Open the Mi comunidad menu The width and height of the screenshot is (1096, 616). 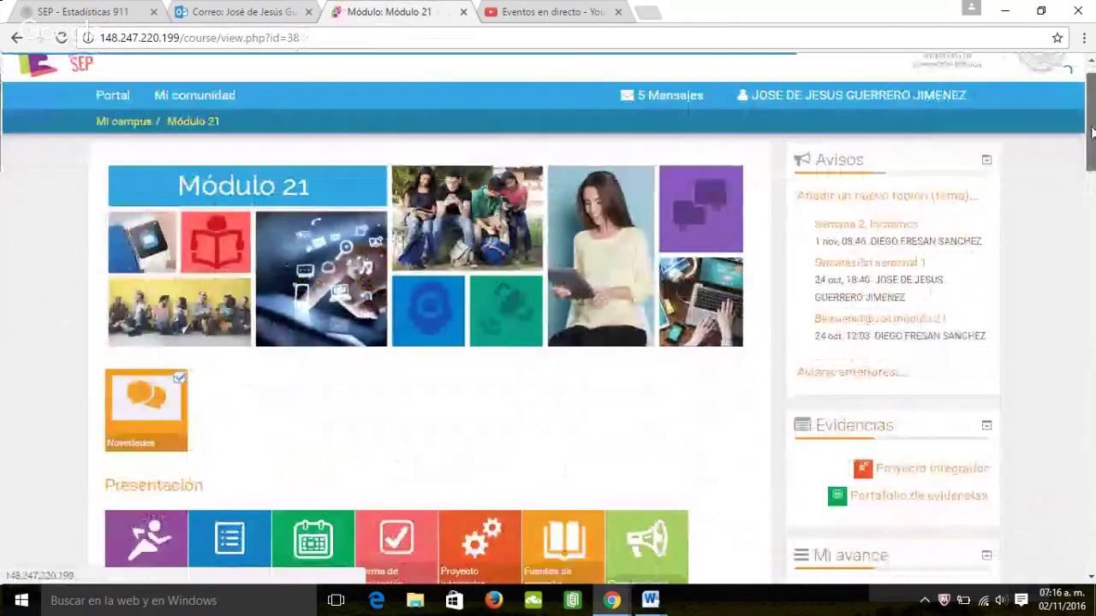point(194,95)
